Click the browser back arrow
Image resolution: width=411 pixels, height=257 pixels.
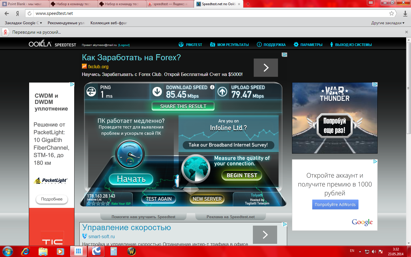tap(7, 13)
